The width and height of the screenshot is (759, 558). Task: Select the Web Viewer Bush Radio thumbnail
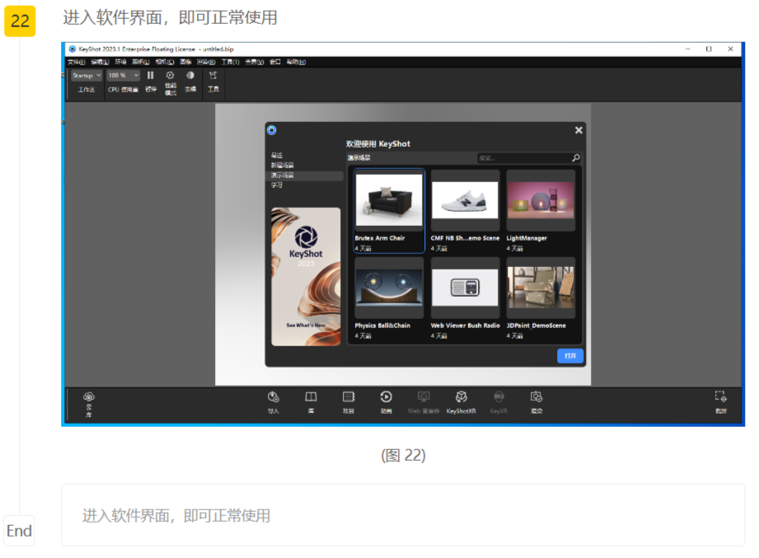pos(465,288)
